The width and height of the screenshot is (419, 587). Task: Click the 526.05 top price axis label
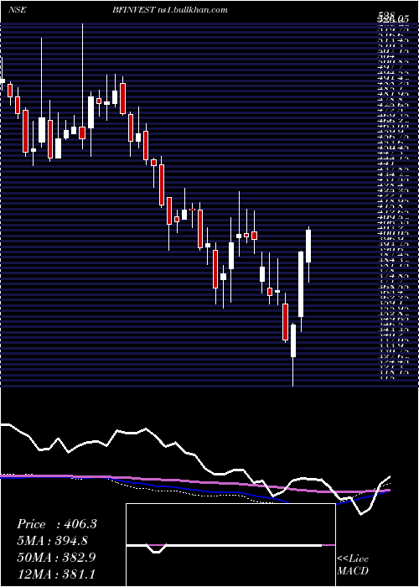(392, 18)
